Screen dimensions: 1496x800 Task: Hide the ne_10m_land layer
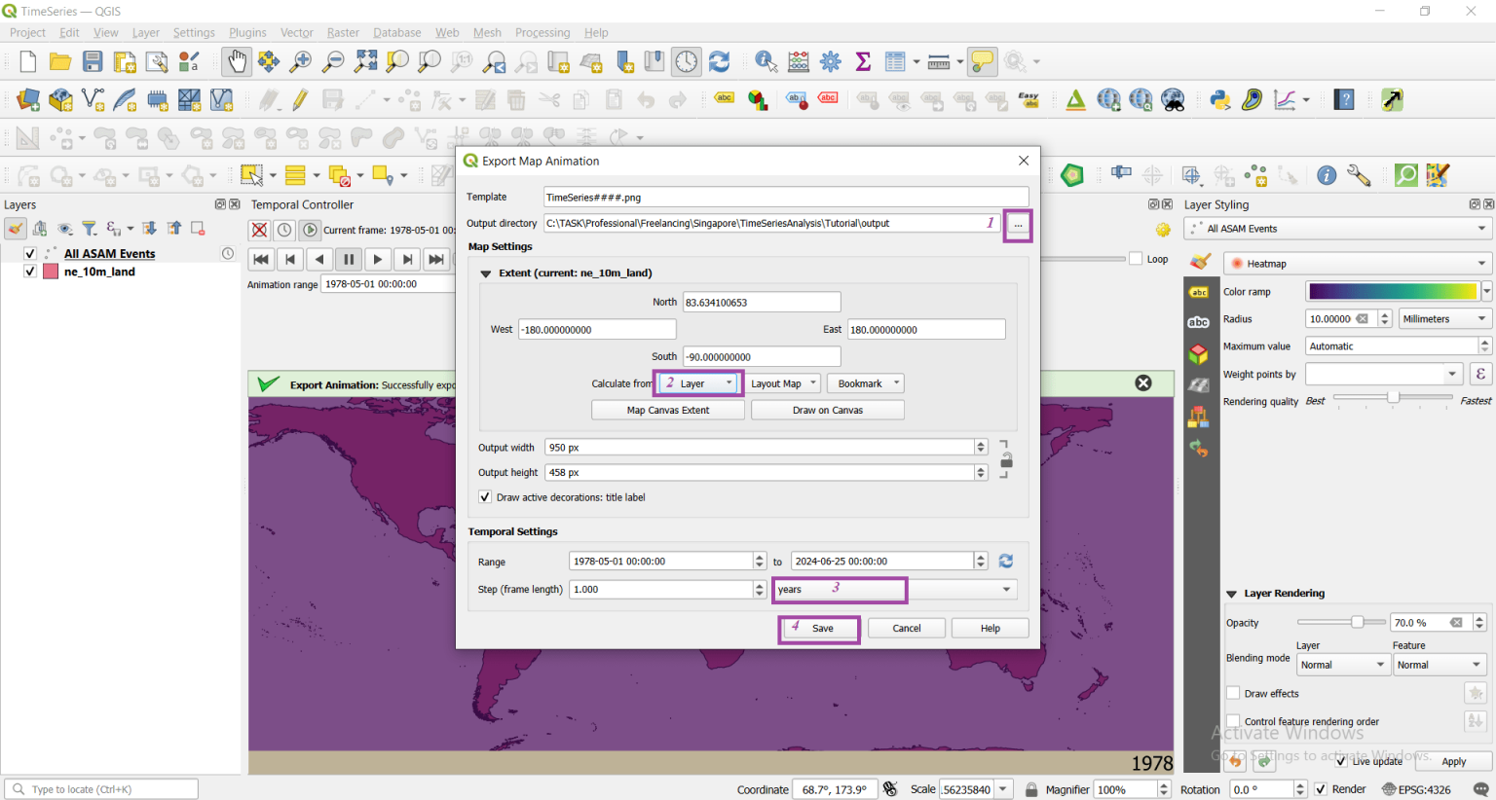[x=30, y=272]
